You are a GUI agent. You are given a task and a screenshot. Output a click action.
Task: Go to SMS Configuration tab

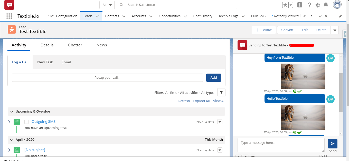tap(63, 16)
